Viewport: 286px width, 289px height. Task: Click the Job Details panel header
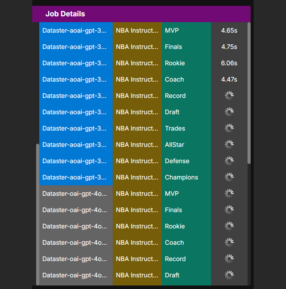[141, 14]
